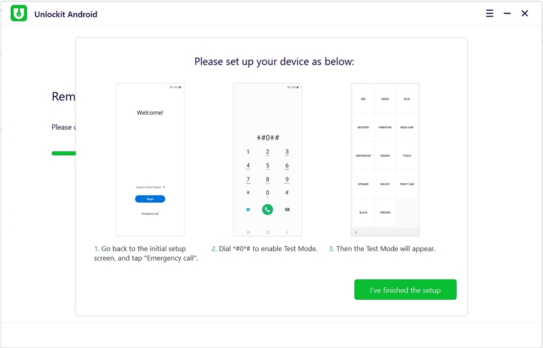Click the green progress bar

(64, 153)
